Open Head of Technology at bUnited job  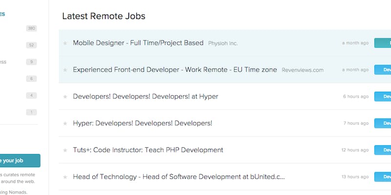178,176
